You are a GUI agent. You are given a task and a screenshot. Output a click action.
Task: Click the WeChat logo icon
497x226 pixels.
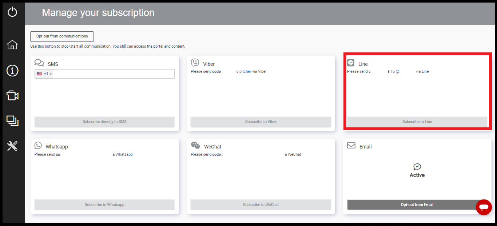(x=195, y=146)
